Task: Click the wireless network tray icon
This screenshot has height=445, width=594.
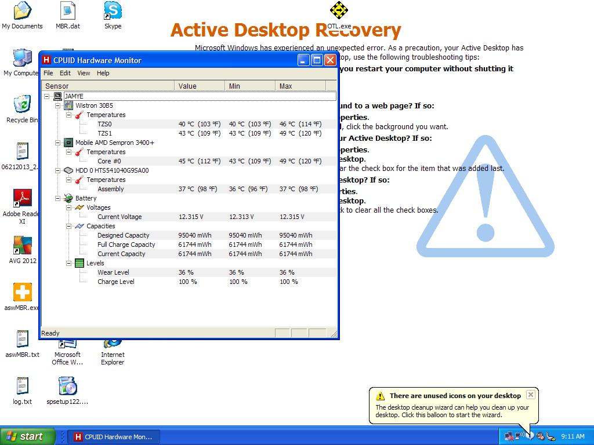Action: click(520, 436)
